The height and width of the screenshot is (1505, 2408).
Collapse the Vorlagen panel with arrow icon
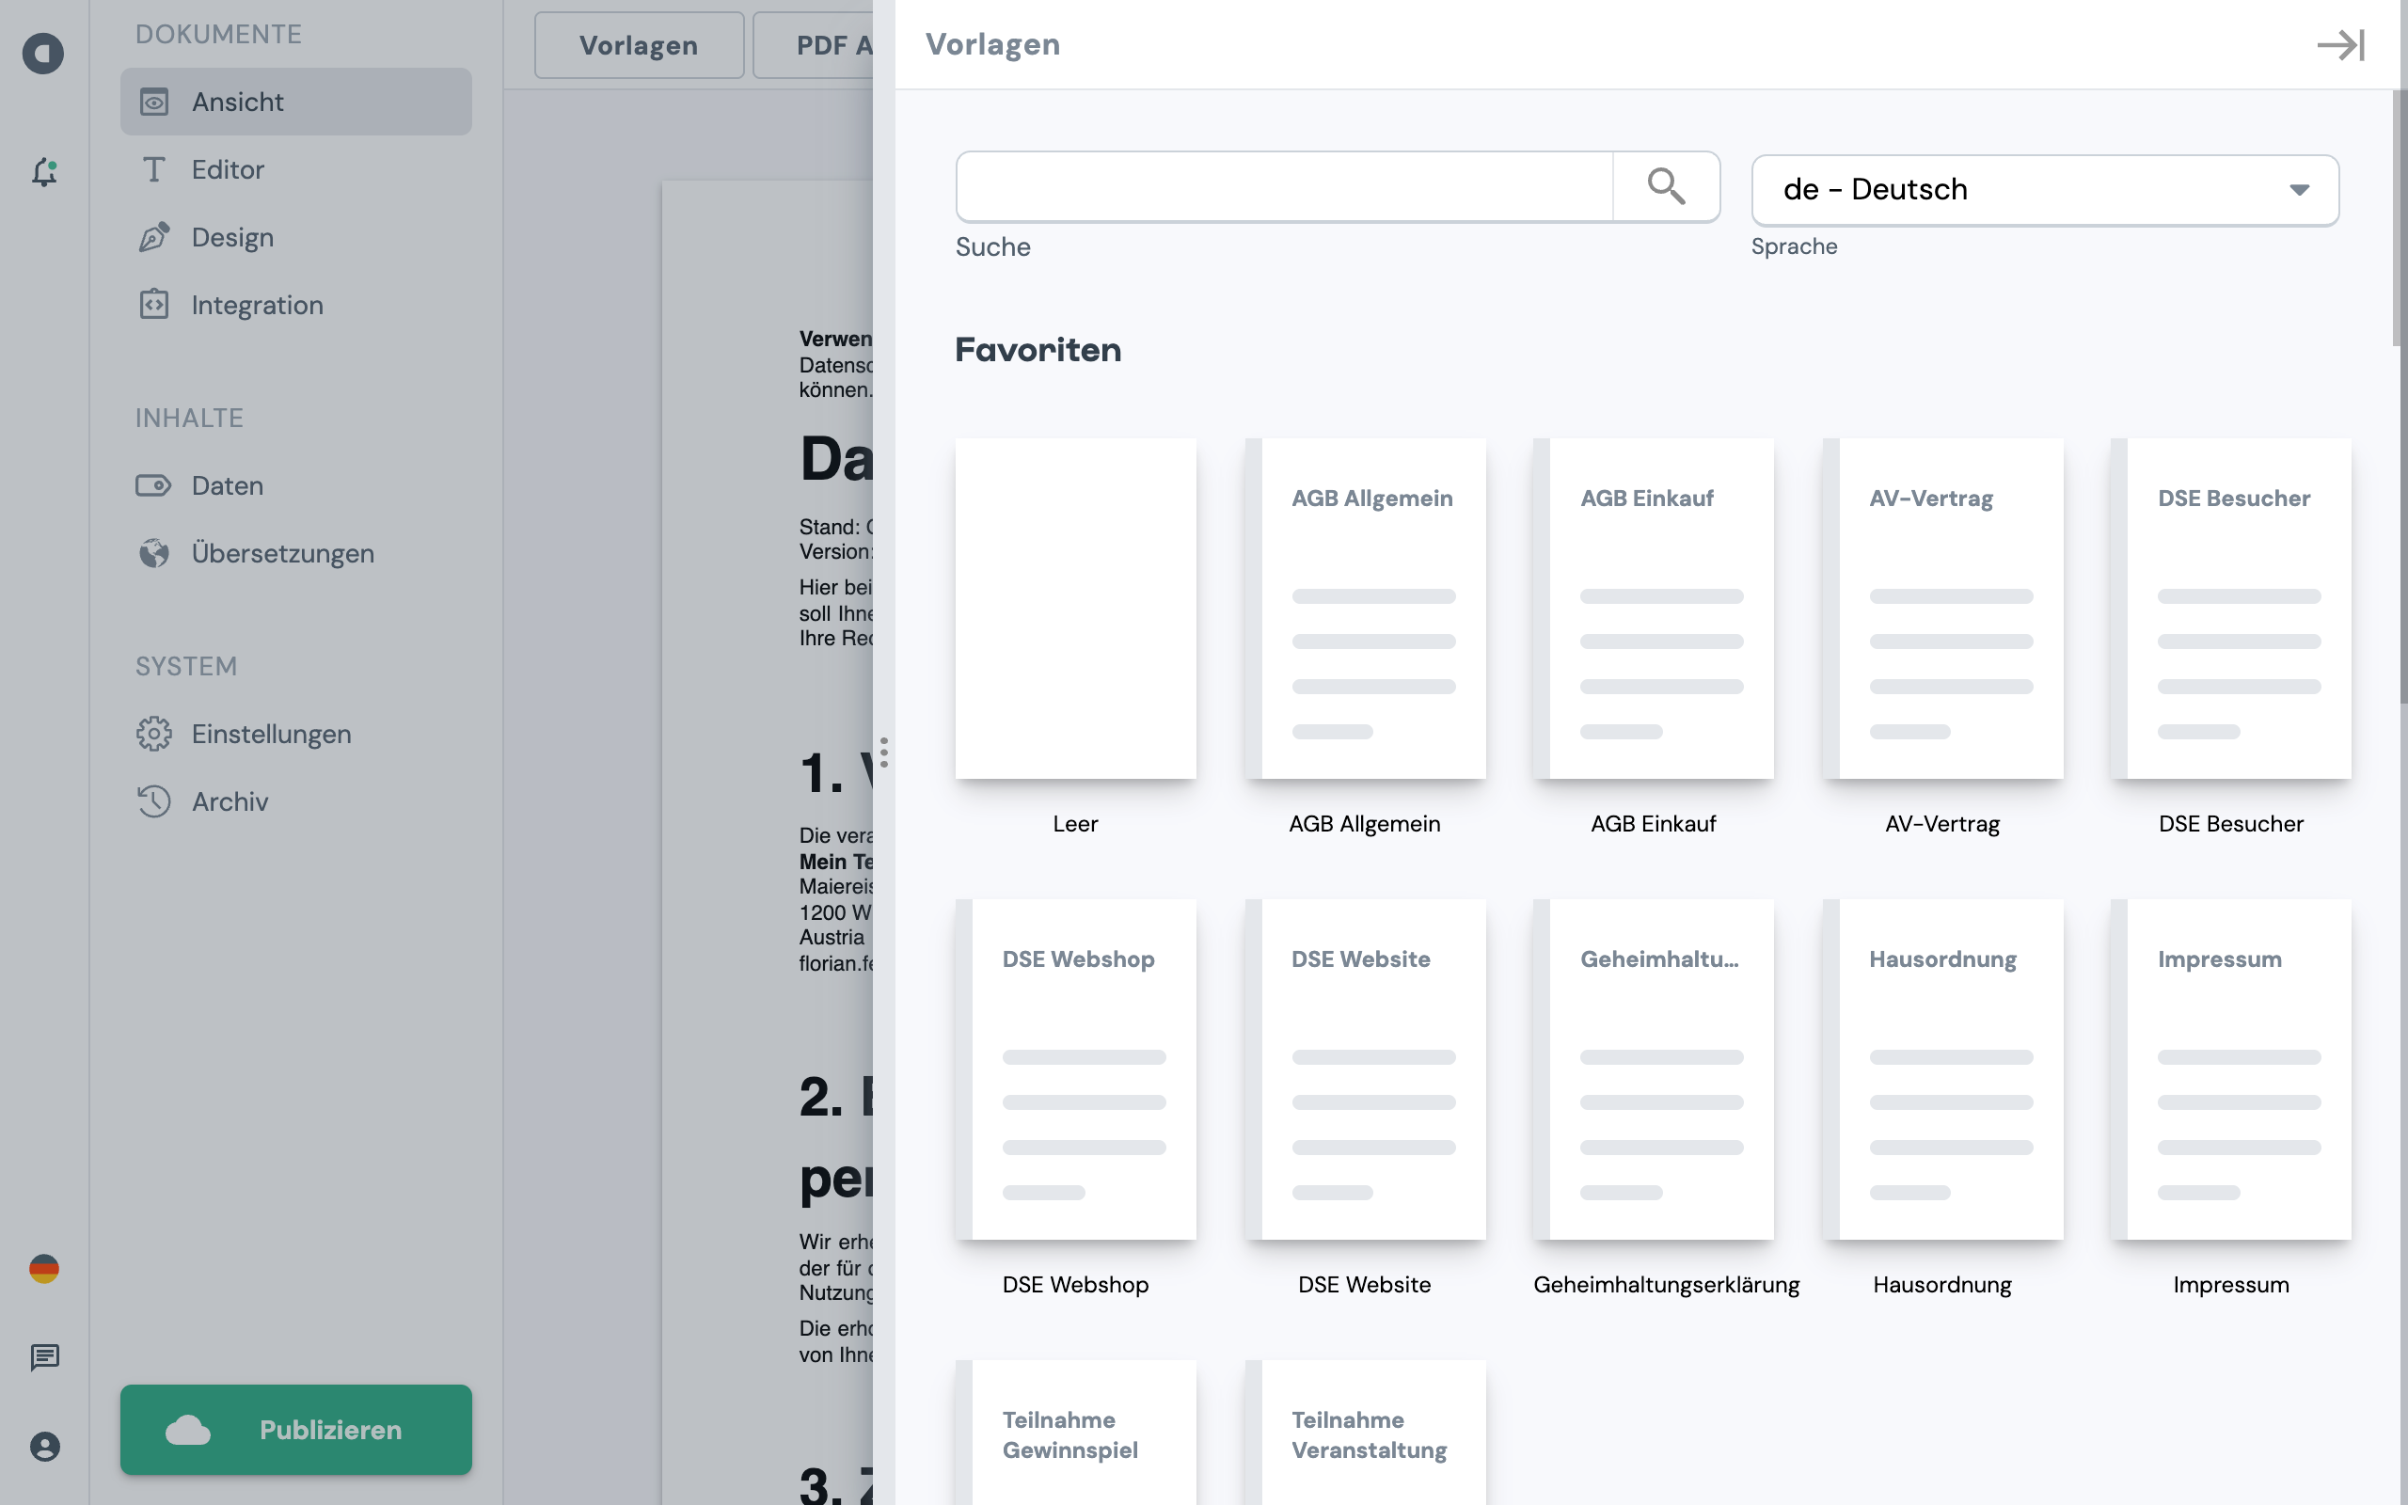2339,45
